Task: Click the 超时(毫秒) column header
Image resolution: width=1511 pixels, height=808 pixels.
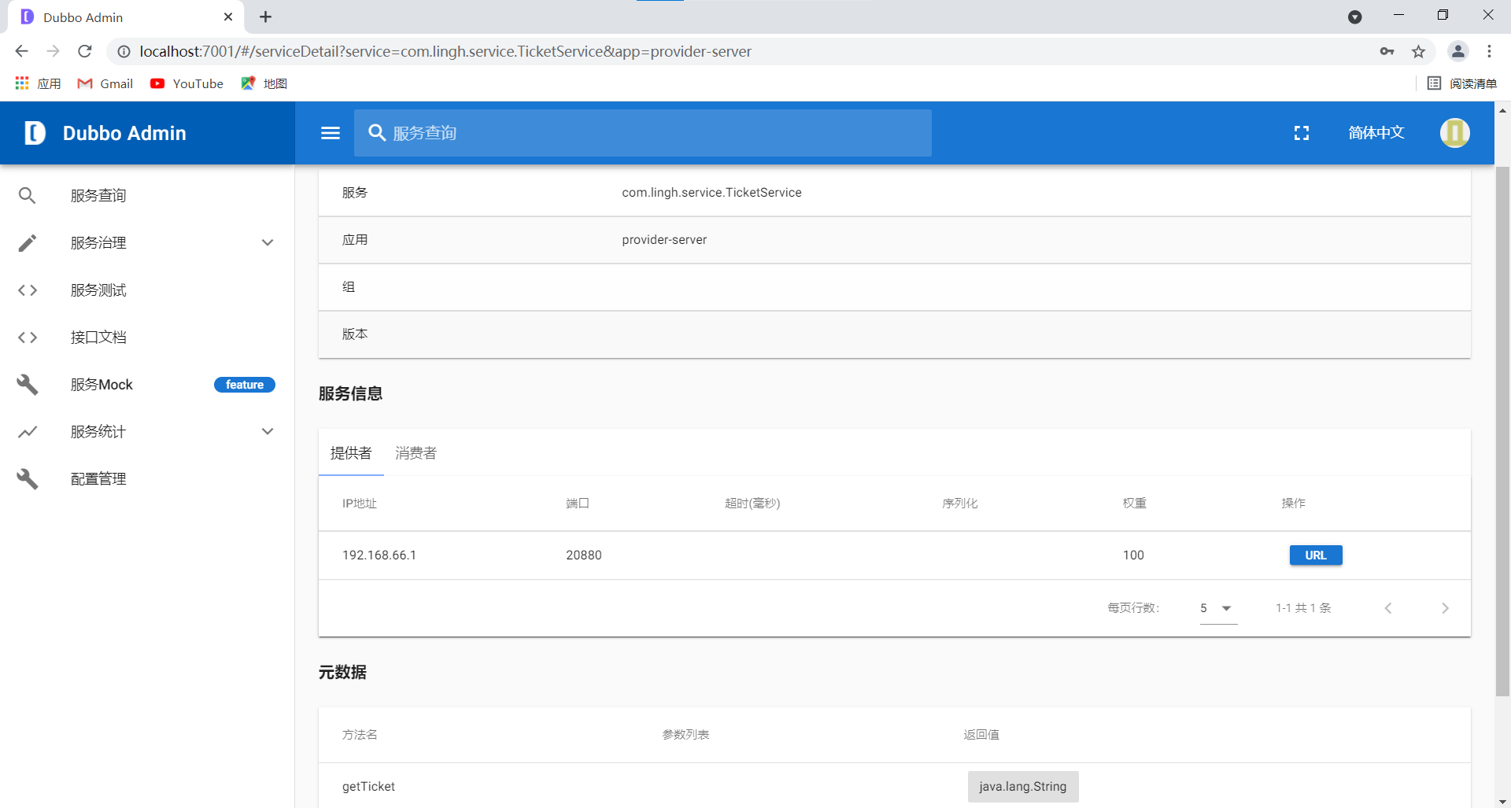Action: (x=752, y=504)
